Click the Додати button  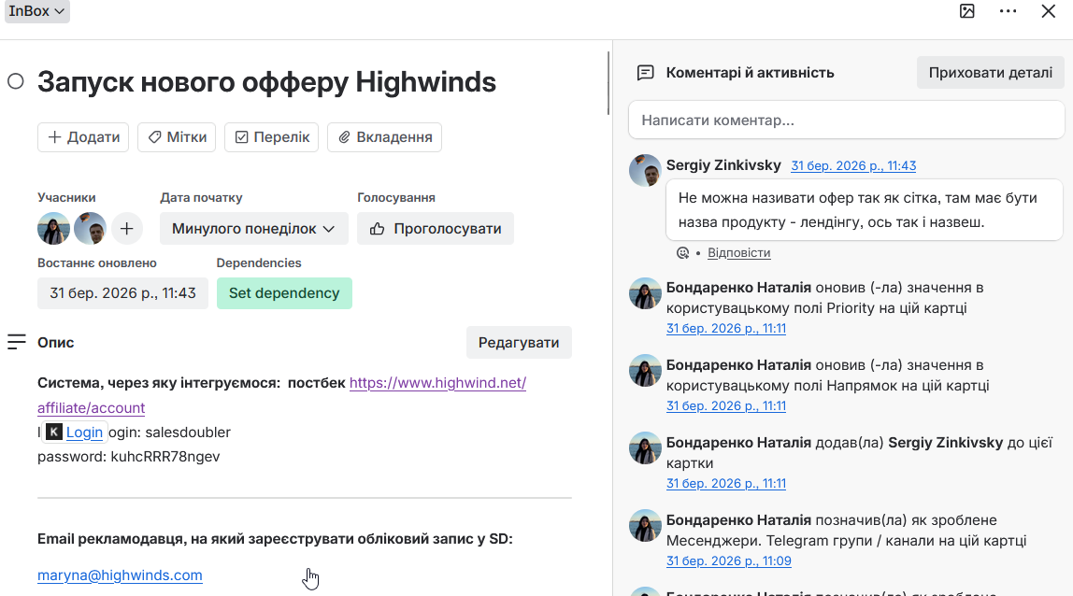[x=83, y=136]
